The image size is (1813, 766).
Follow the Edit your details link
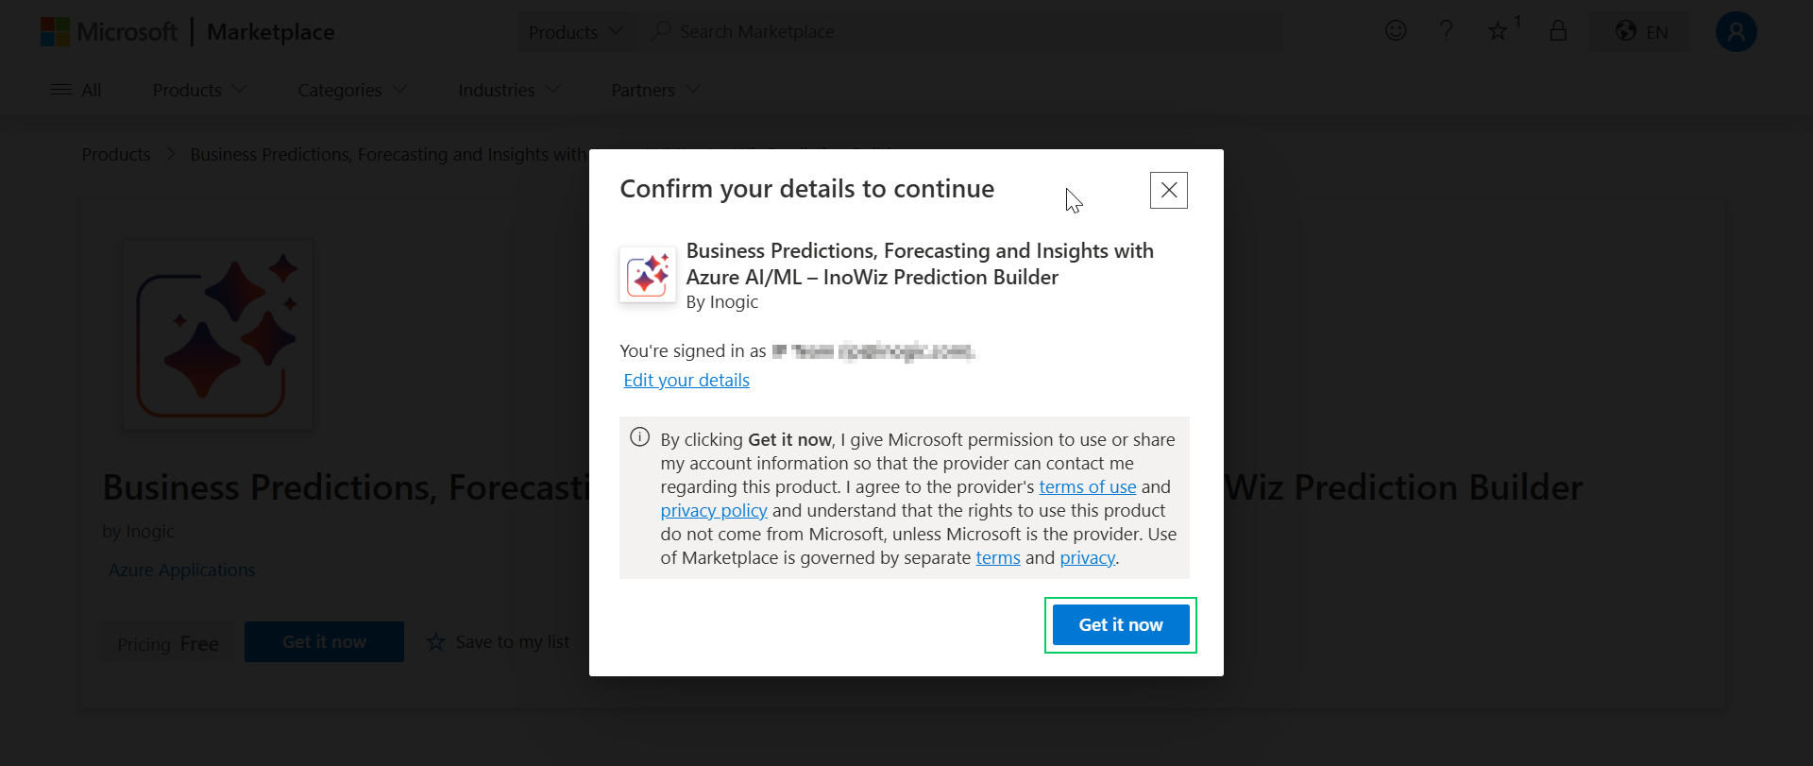tap(686, 380)
